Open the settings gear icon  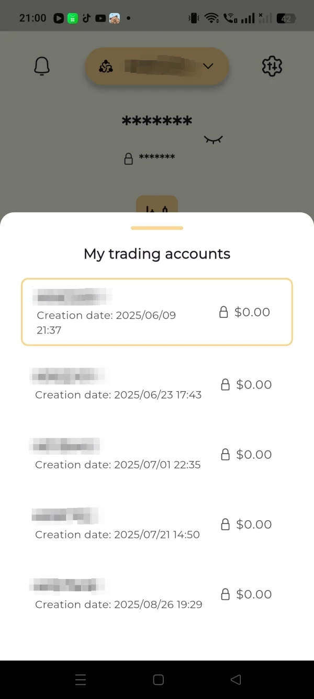272,67
